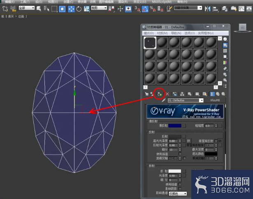The image size is (253, 199).
Task: Click the 锁 lock button beside 高光光泽度
Action: (x=189, y=141)
